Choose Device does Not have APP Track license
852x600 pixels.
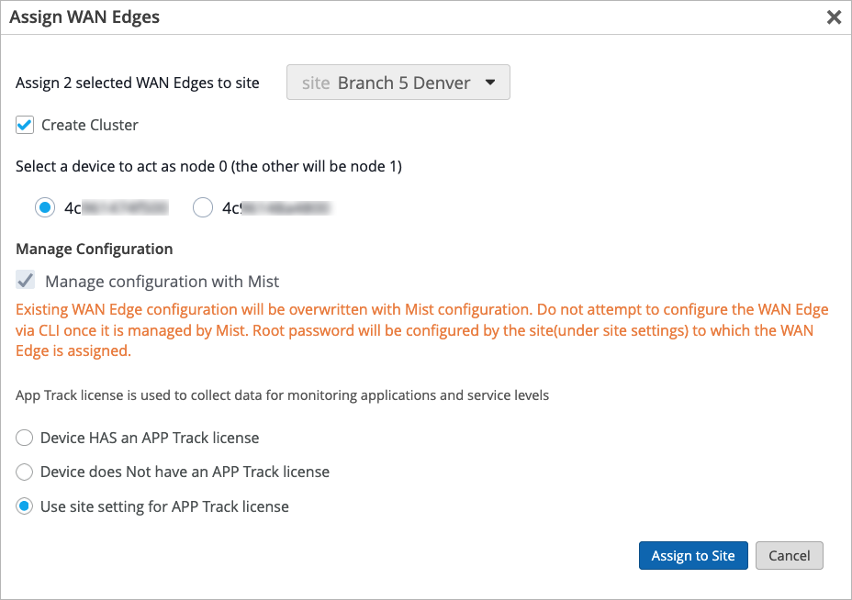pos(25,472)
